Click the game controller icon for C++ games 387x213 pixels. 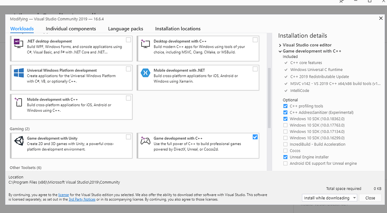[145, 141]
